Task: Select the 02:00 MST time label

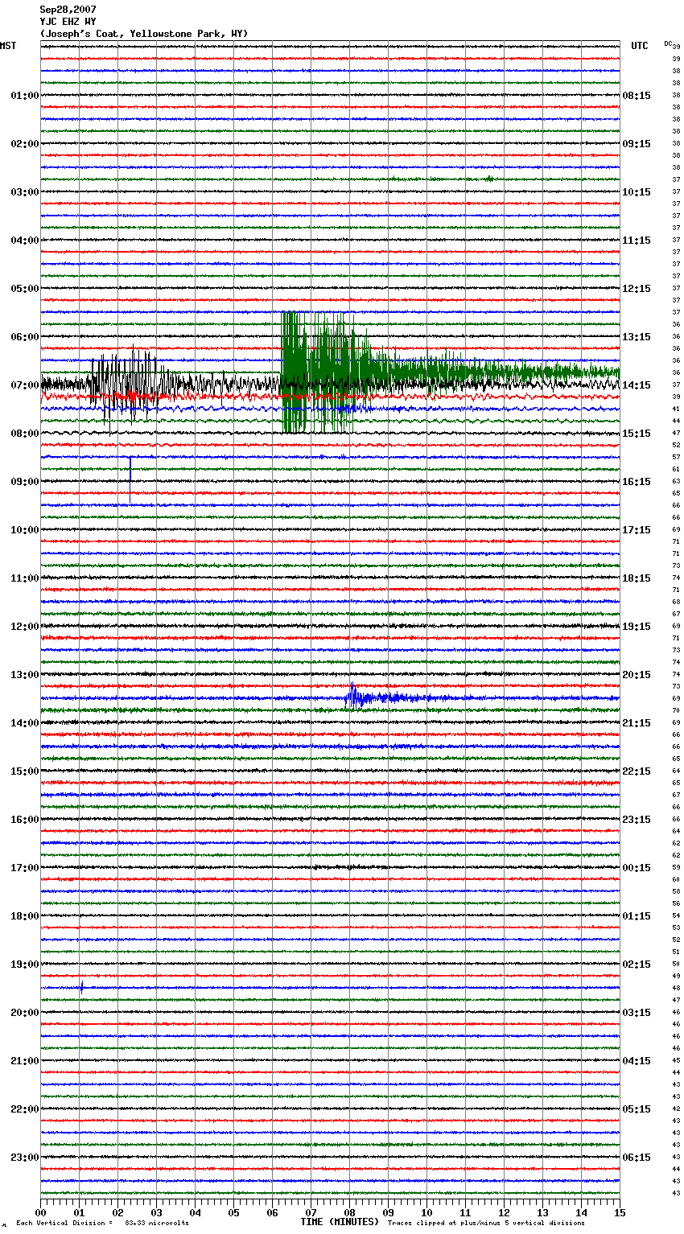Action: click(25, 144)
